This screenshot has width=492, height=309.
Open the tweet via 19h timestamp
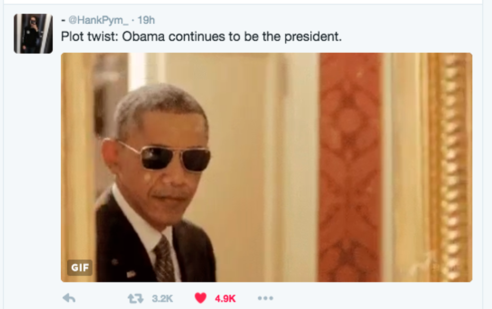tap(146, 20)
